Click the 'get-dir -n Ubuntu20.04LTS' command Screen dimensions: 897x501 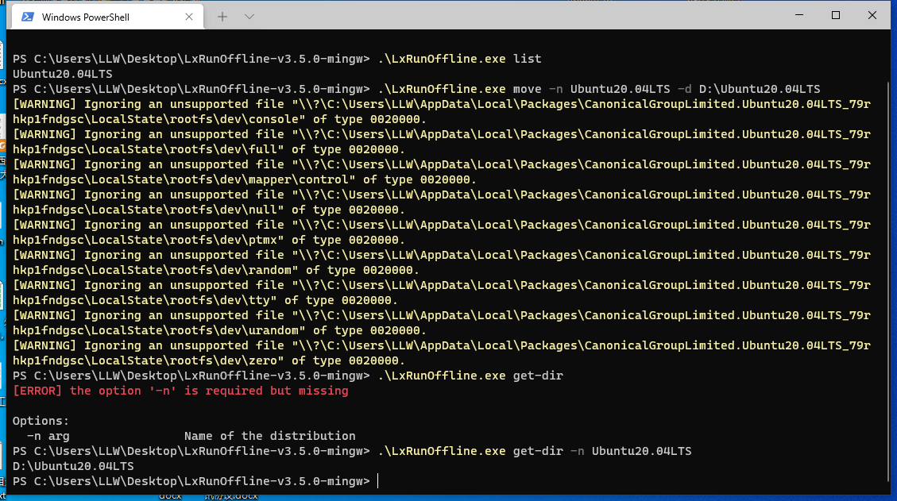(x=352, y=451)
